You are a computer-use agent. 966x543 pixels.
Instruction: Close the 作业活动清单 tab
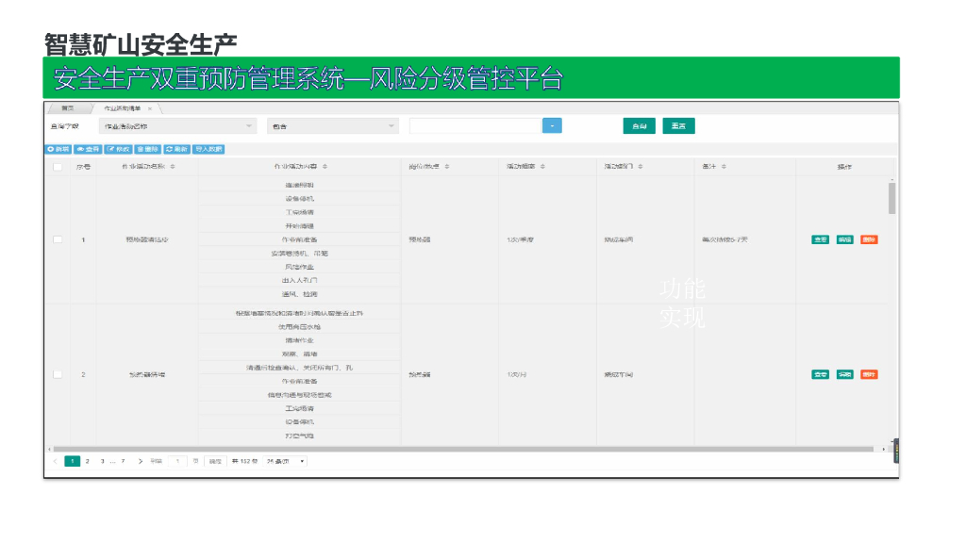(x=150, y=109)
